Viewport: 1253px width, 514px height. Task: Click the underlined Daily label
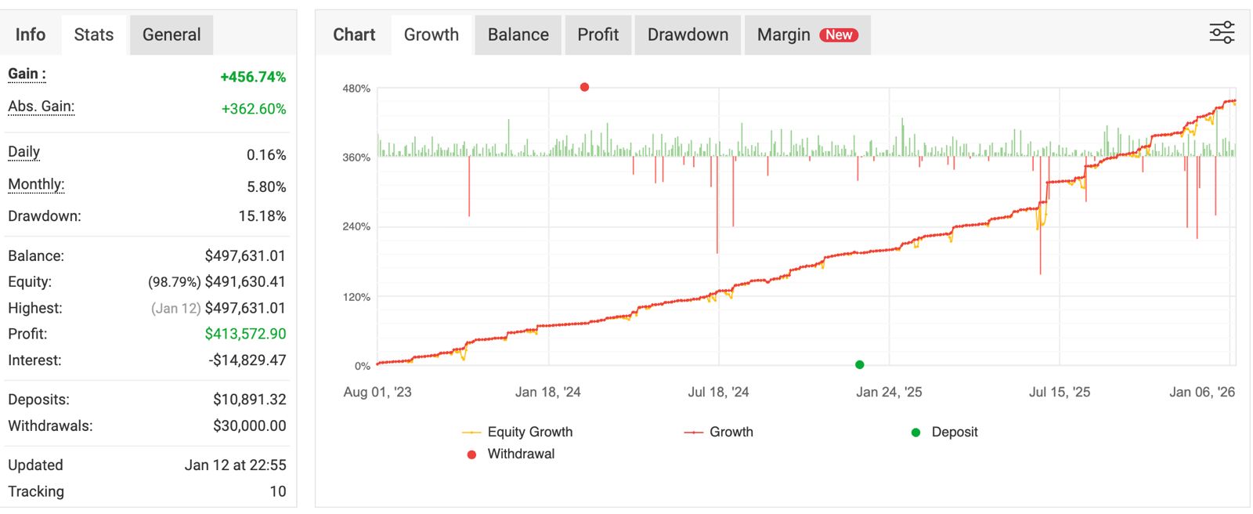[23, 152]
